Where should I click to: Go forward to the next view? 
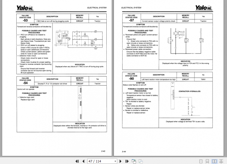click(x=141, y=161)
